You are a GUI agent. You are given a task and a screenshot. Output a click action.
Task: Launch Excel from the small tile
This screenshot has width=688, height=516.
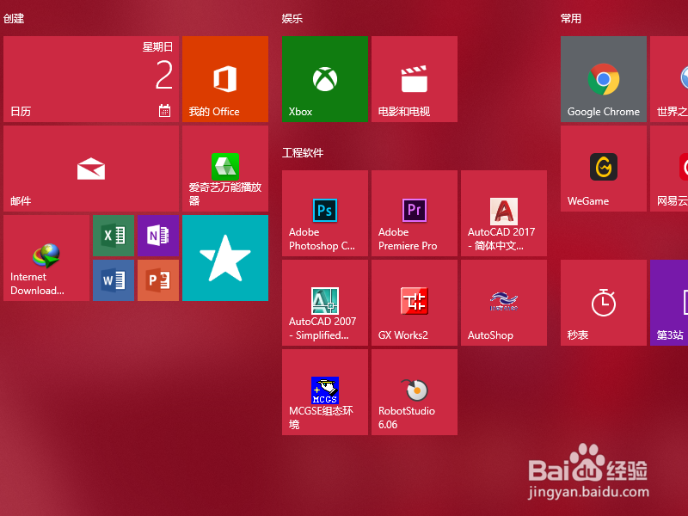coord(114,236)
